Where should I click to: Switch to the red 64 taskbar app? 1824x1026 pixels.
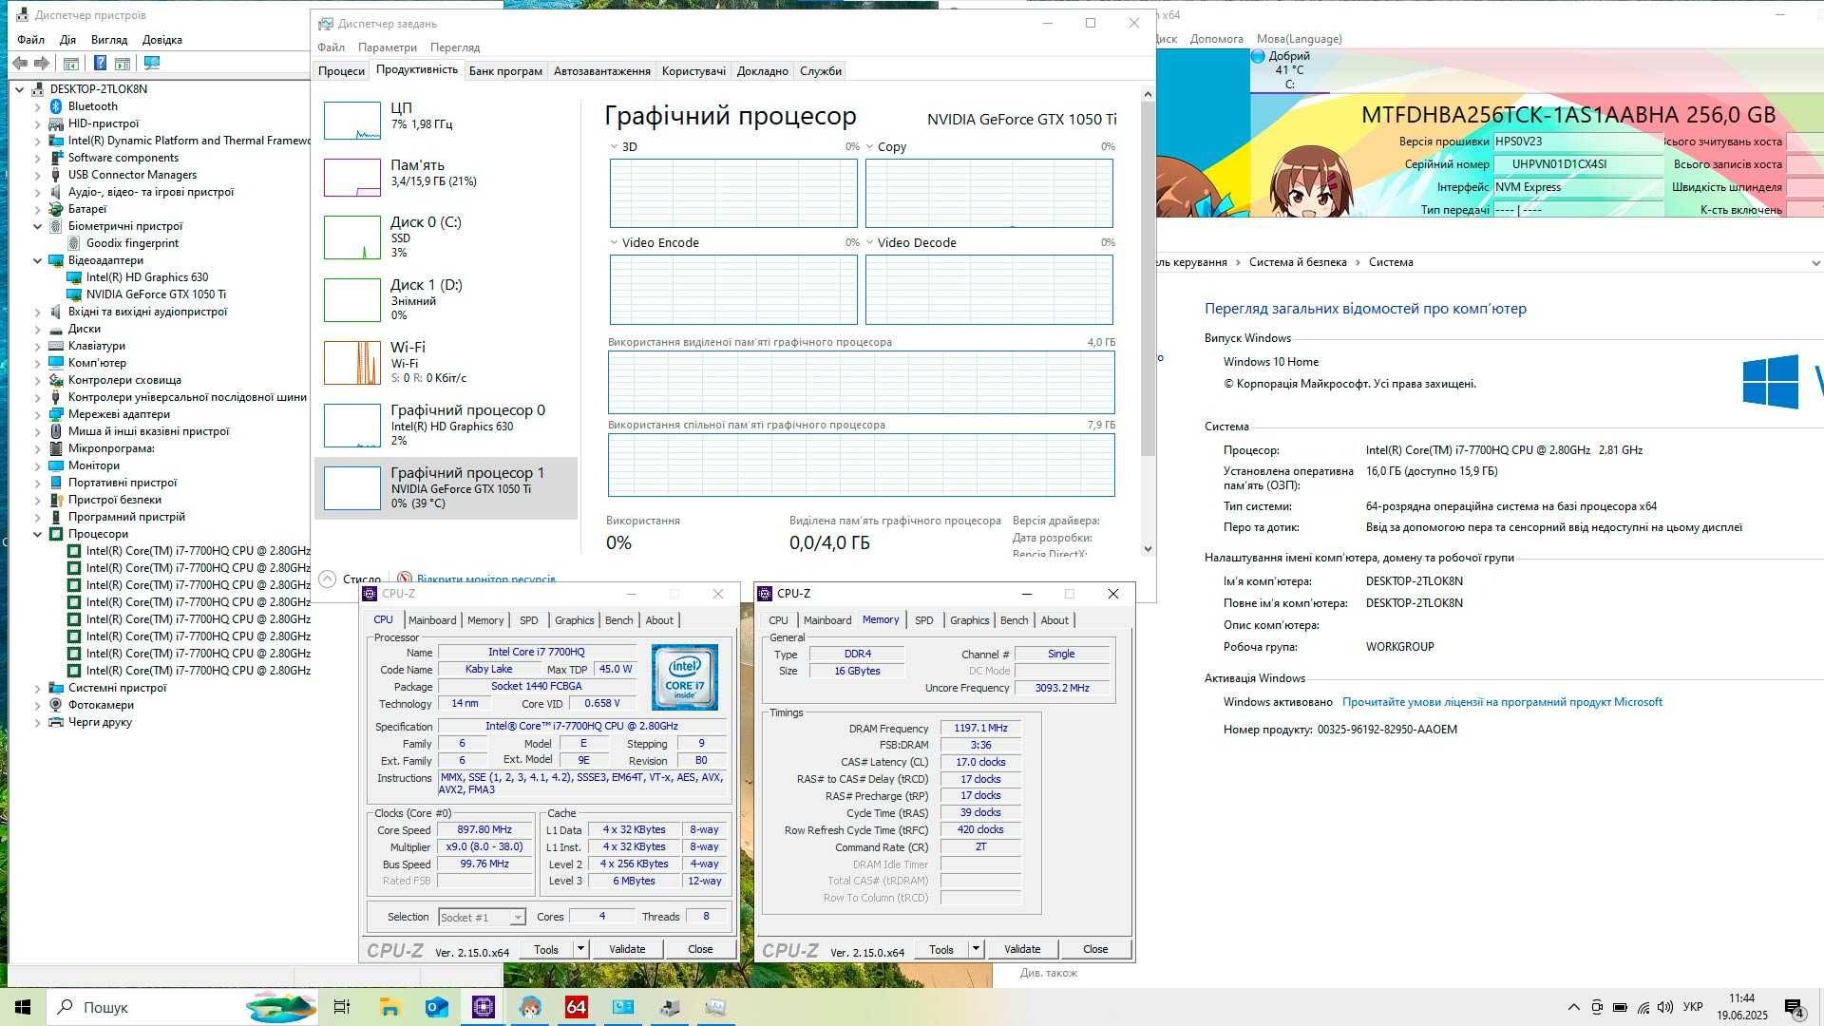click(x=576, y=1007)
